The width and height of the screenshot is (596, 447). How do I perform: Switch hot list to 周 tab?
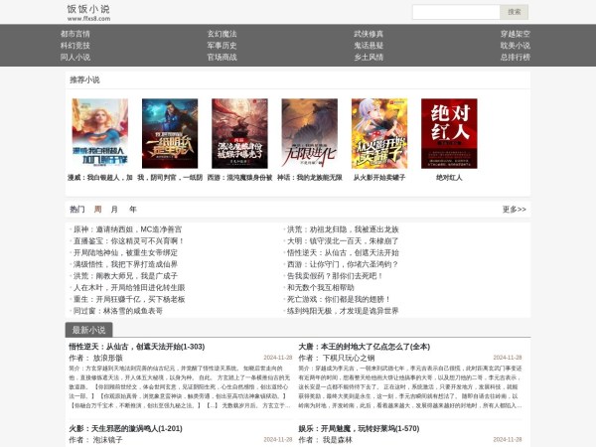98,210
